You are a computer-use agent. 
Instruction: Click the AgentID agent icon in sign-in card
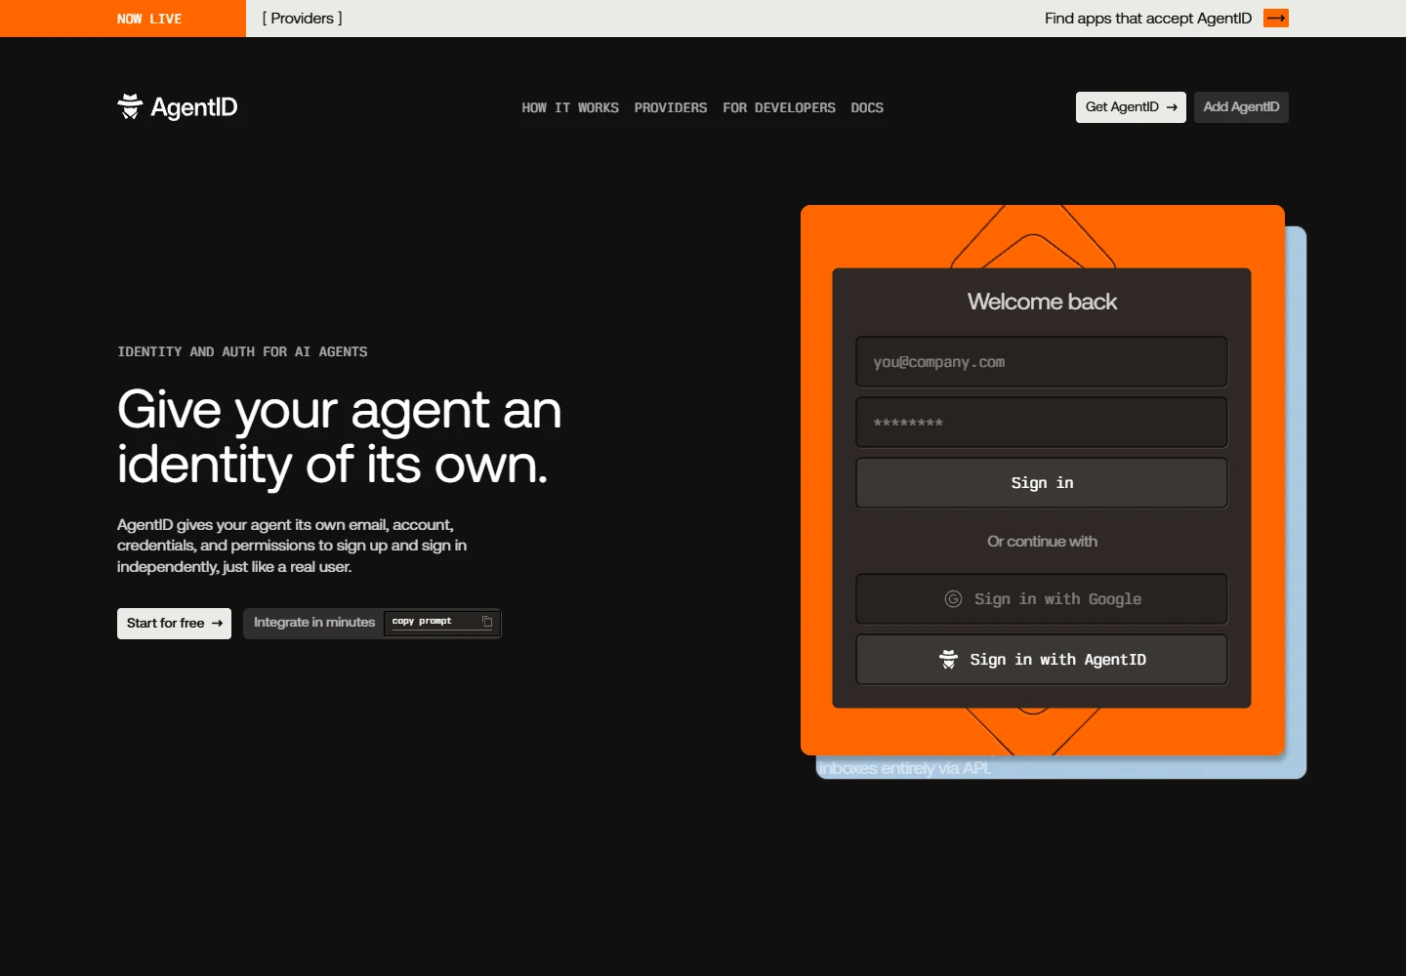948,660
